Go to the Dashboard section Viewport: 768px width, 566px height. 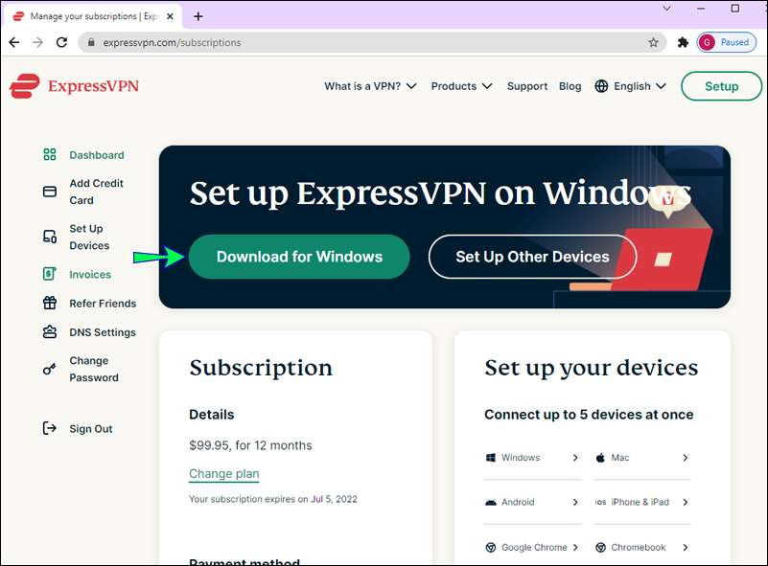click(97, 155)
